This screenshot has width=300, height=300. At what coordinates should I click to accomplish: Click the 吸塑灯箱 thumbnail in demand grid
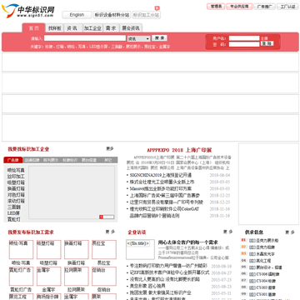48,249
